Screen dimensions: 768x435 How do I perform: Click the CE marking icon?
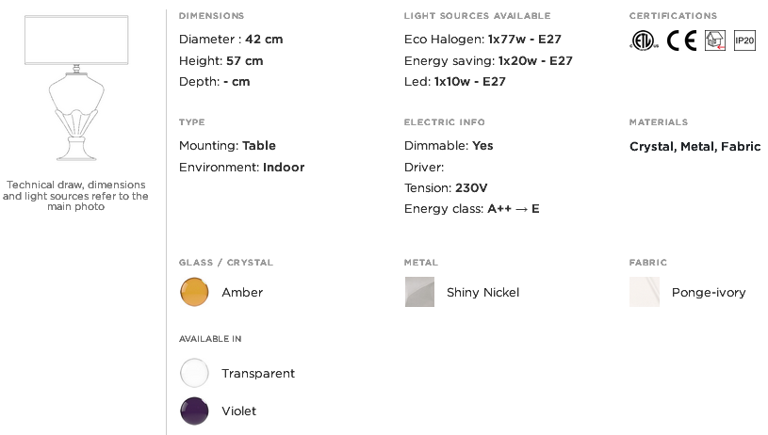(681, 40)
